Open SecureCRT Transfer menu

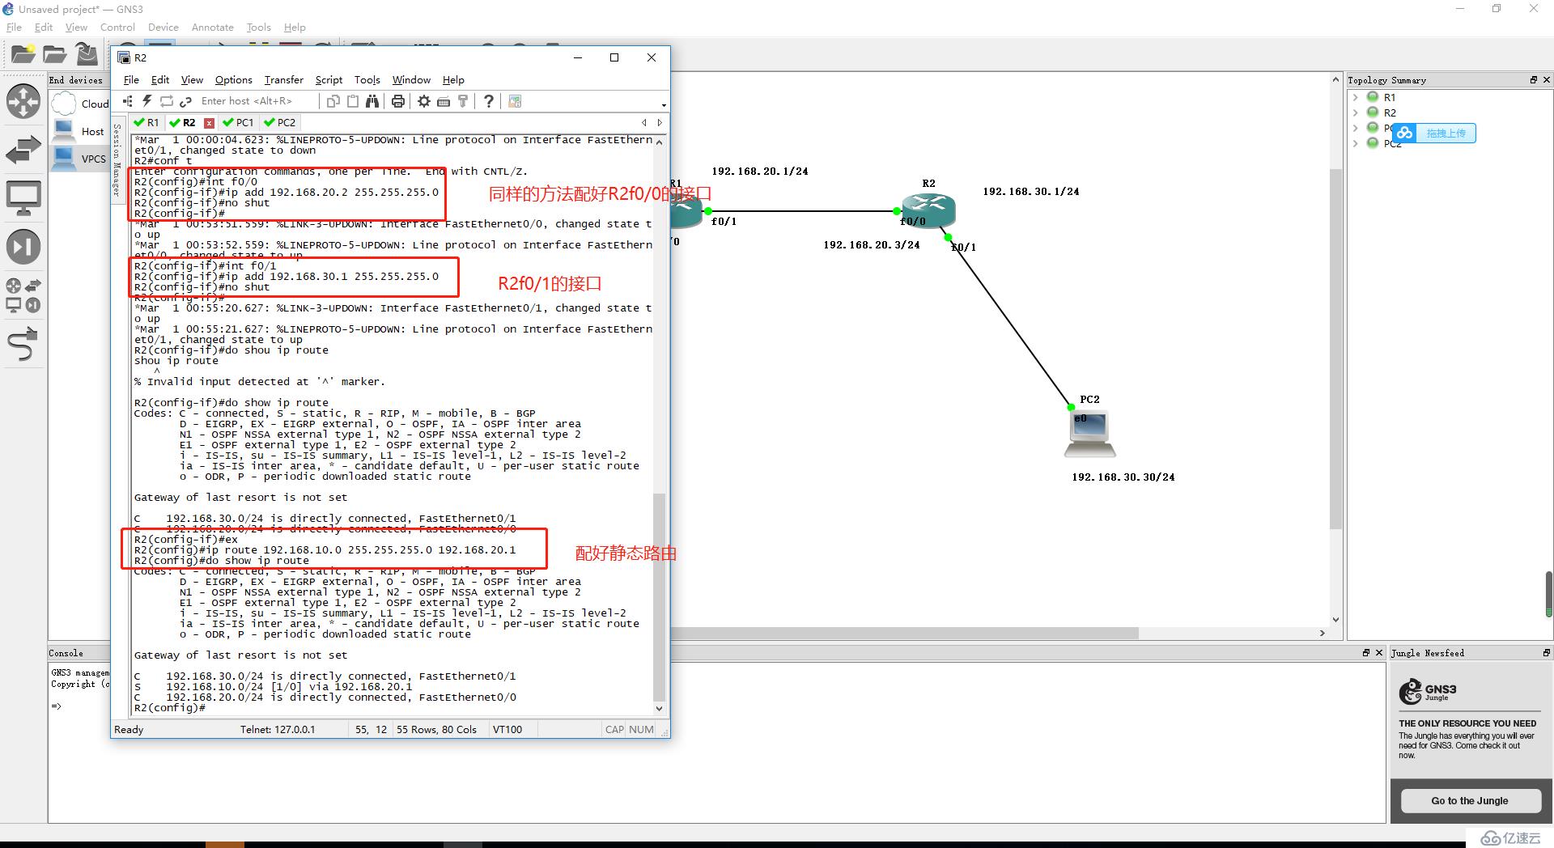point(283,80)
